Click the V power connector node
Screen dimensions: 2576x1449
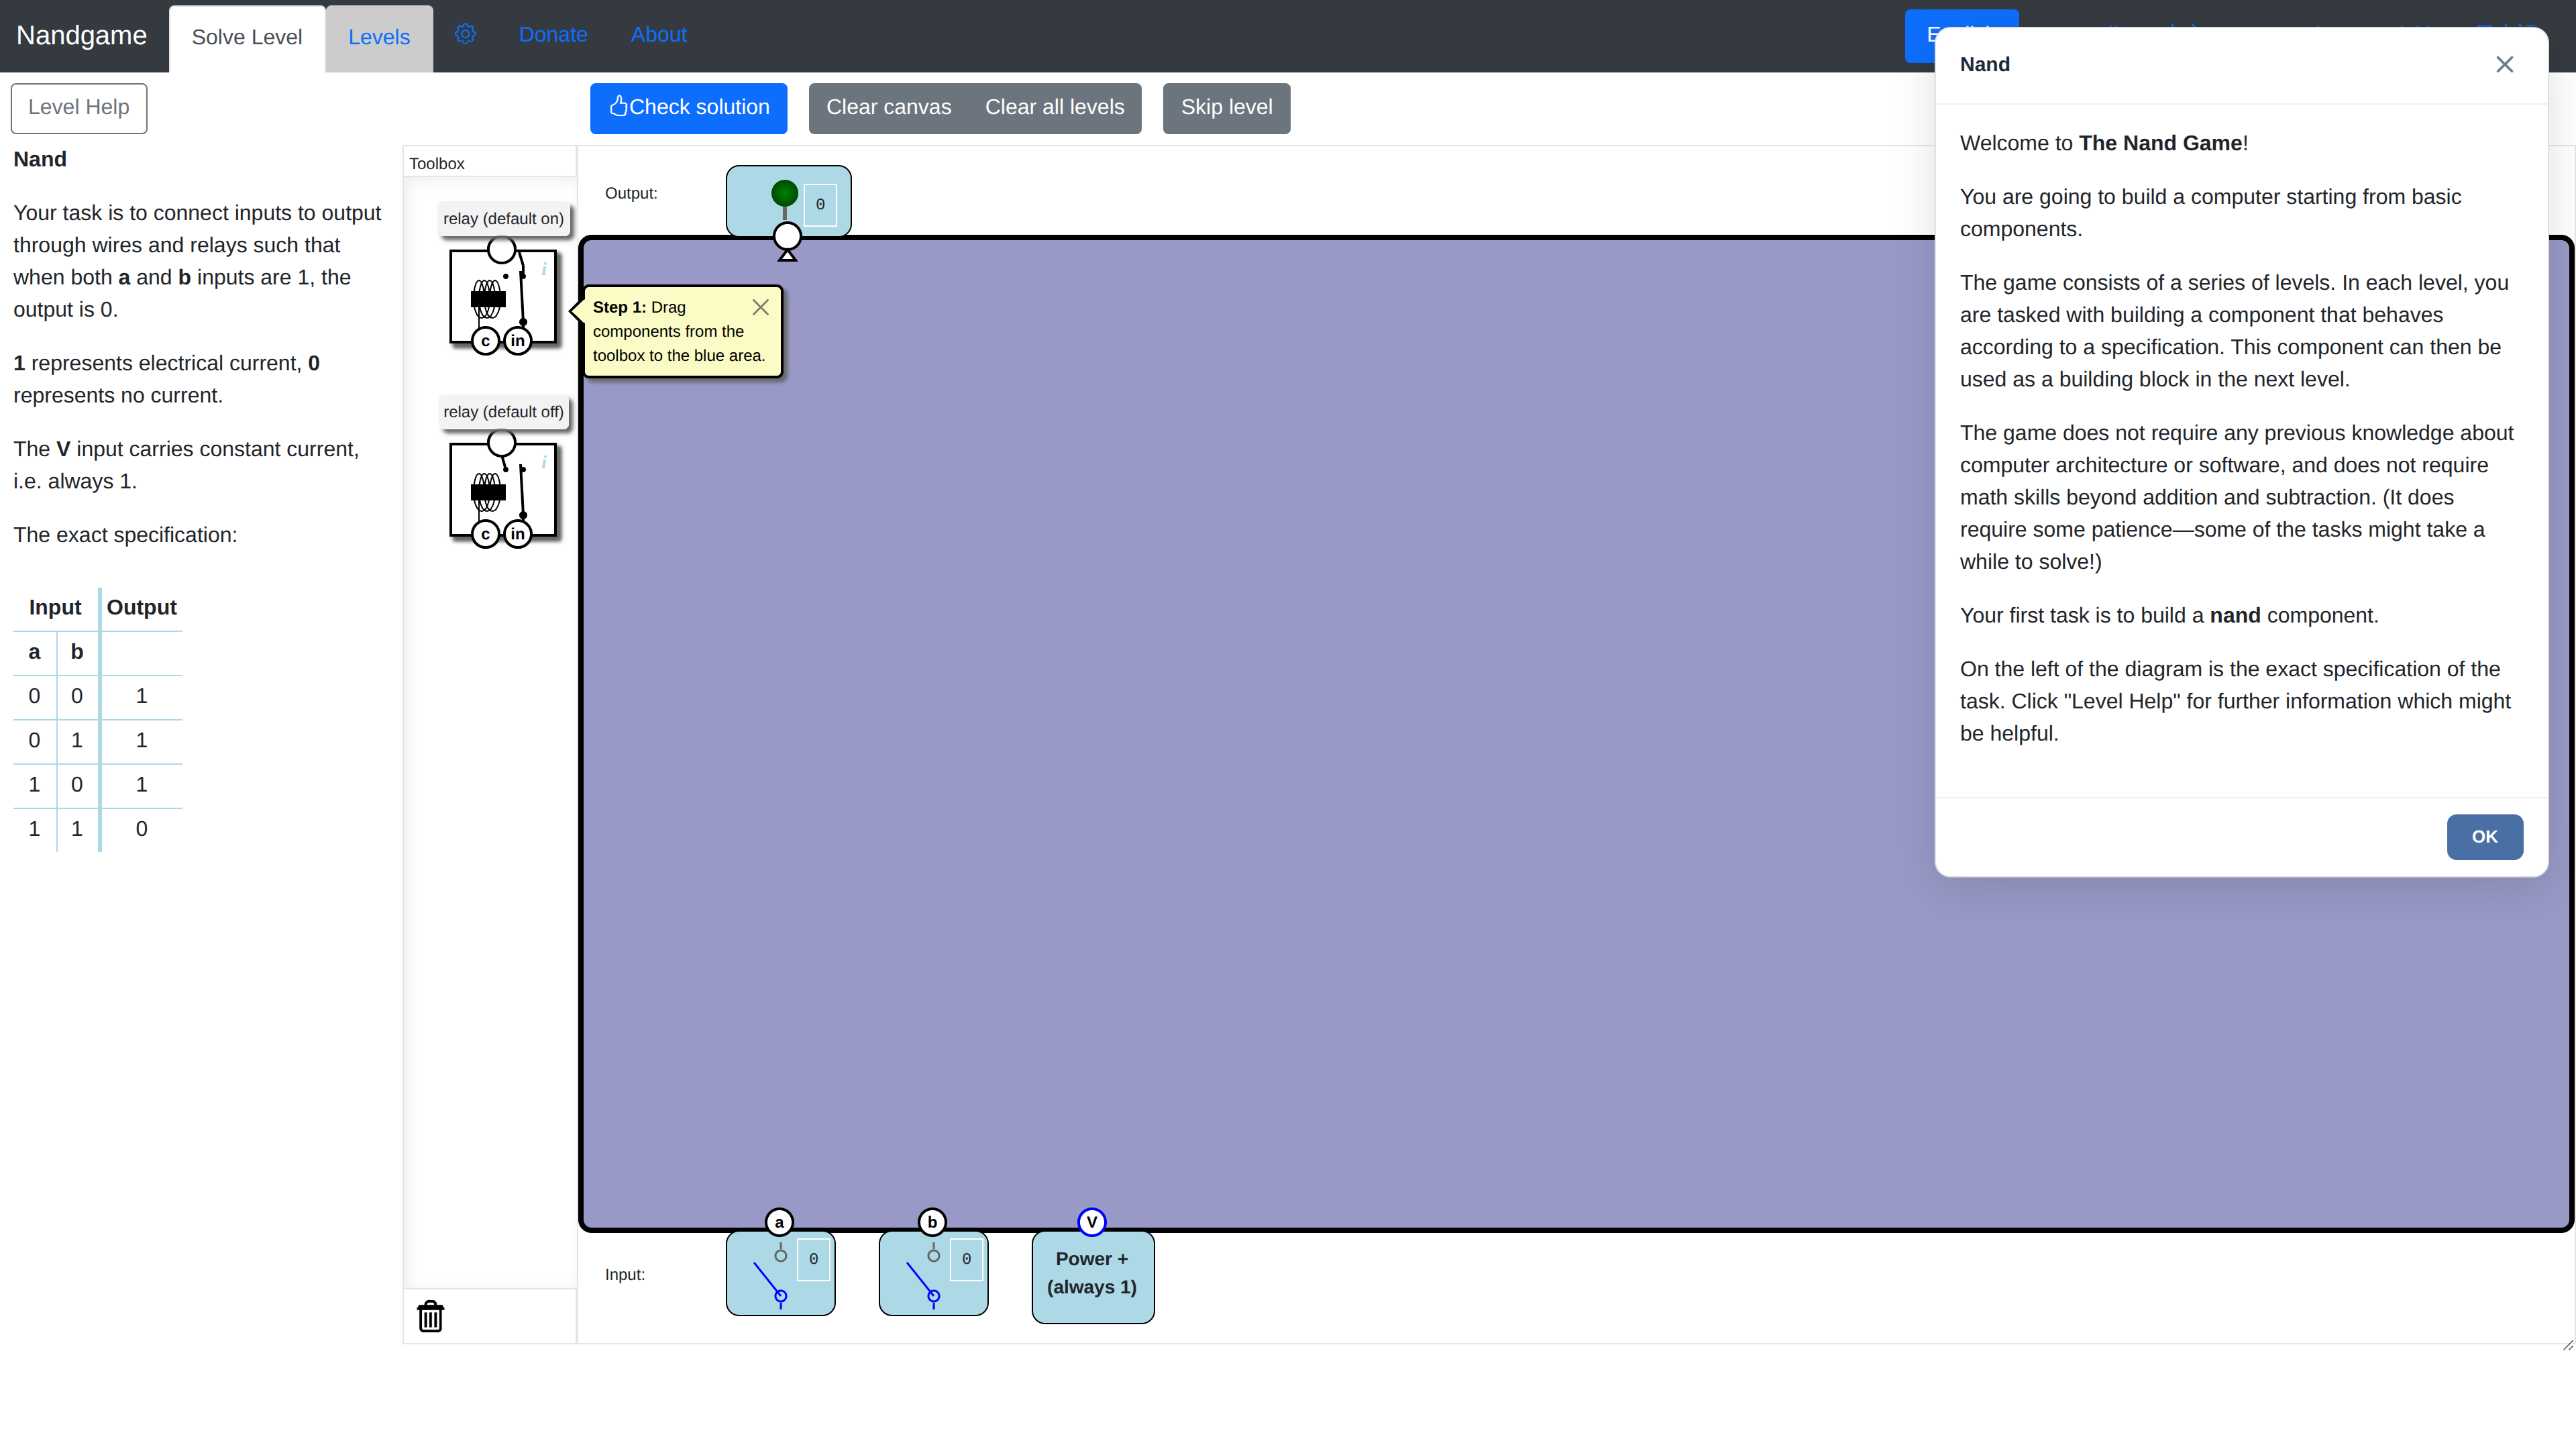[x=1091, y=1222]
